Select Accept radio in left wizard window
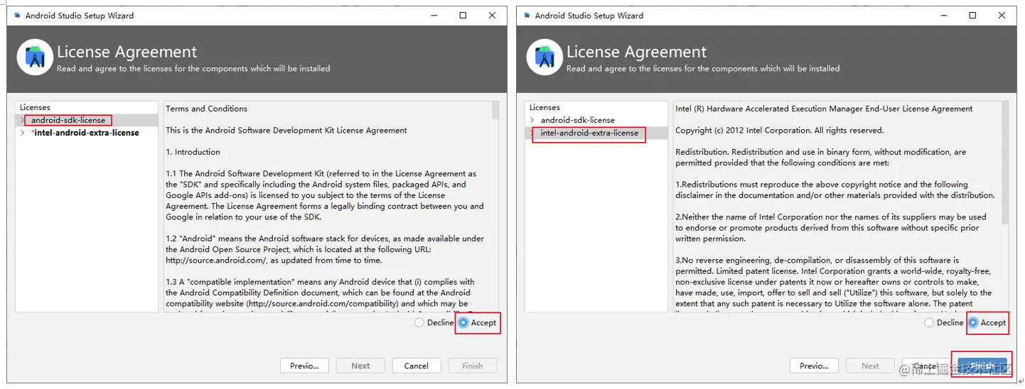This screenshot has width=1025, height=389. [x=463, y=322]
